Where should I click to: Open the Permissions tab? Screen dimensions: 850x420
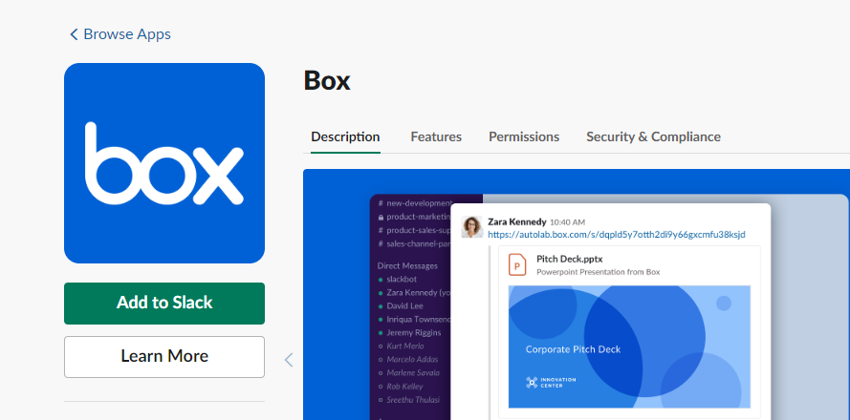524,136
